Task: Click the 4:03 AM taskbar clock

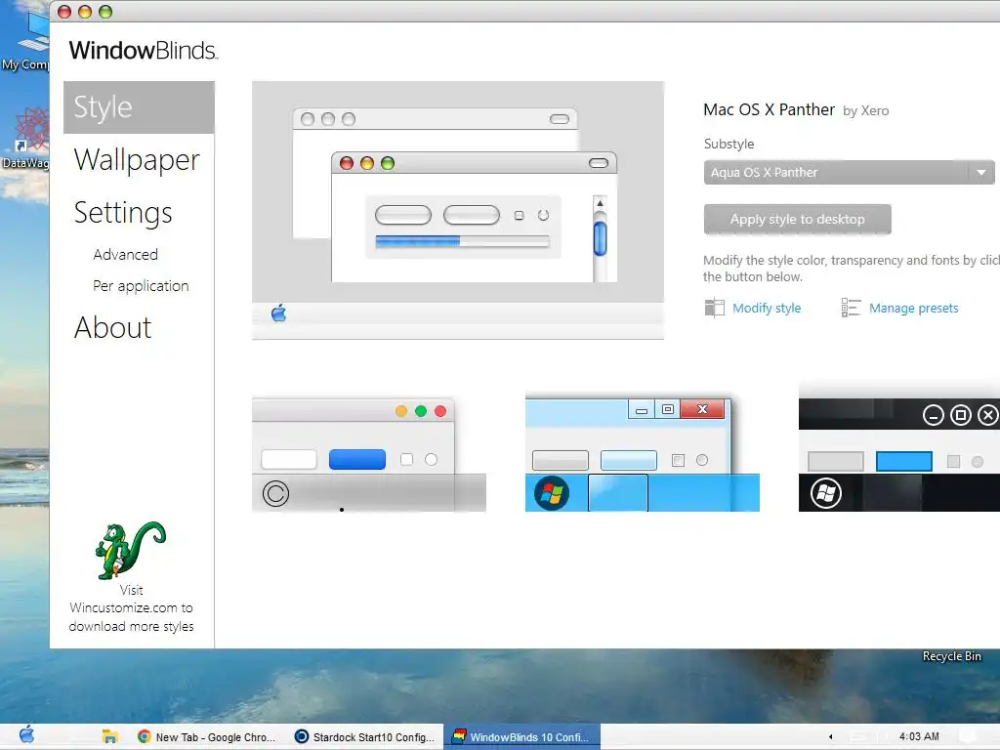Action: click(x=919, y=736)
